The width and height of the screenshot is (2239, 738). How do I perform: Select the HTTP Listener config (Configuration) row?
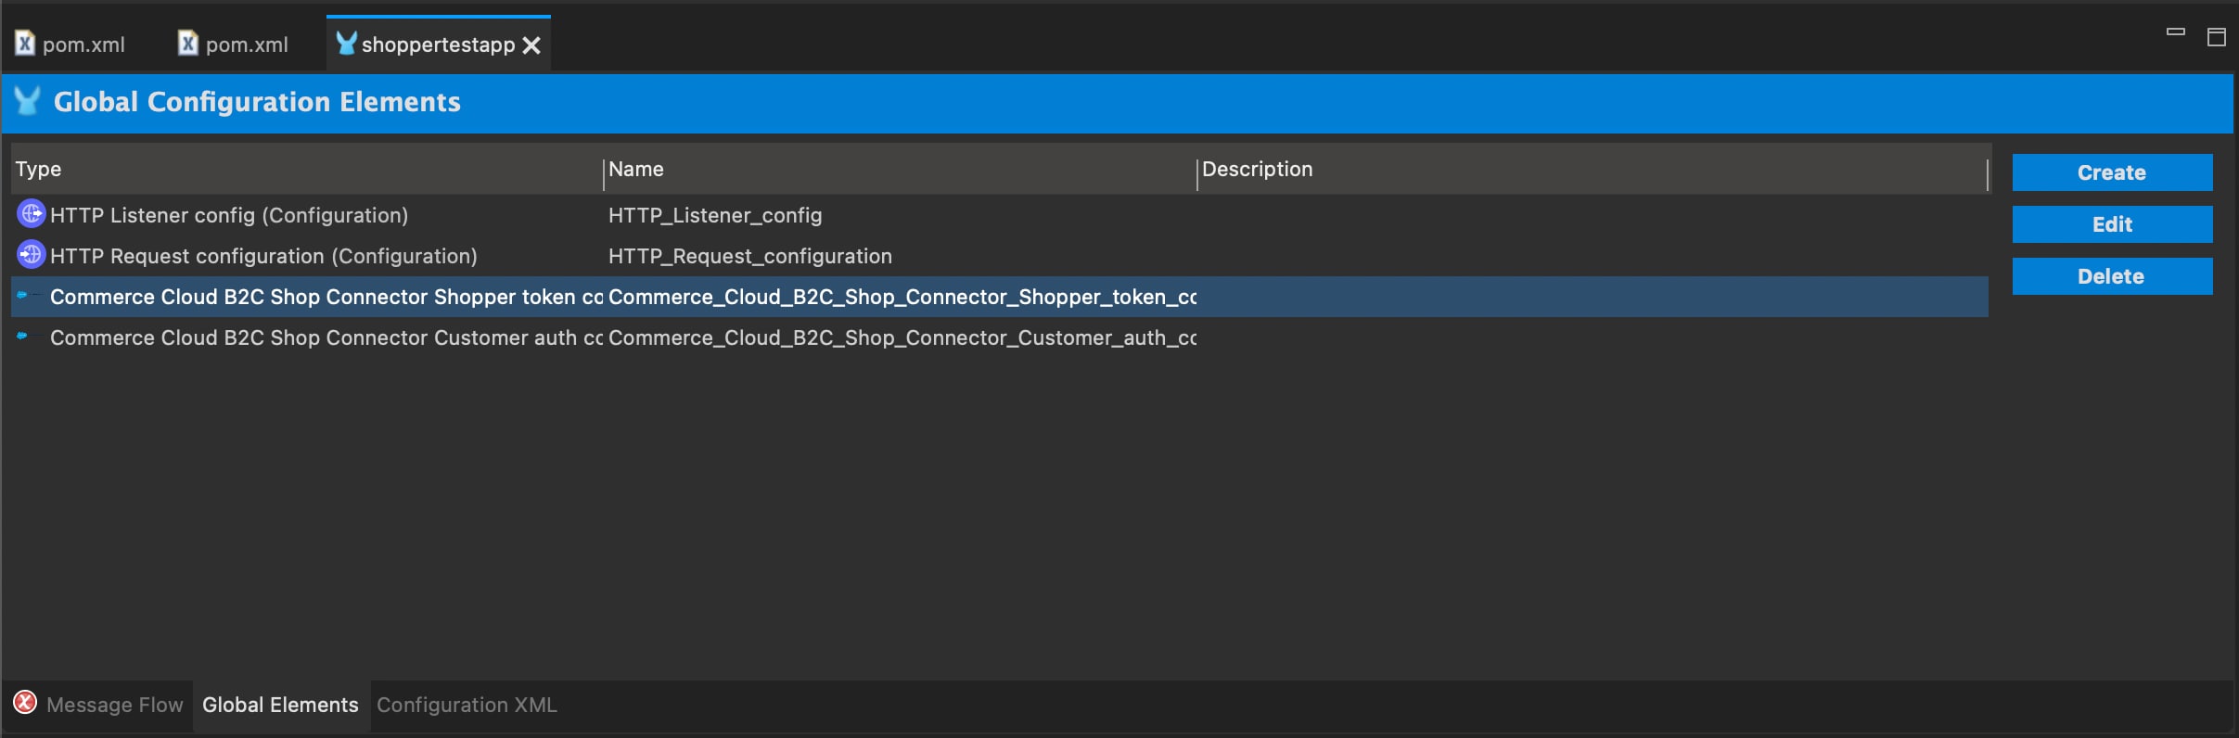tap(1000, 215)
